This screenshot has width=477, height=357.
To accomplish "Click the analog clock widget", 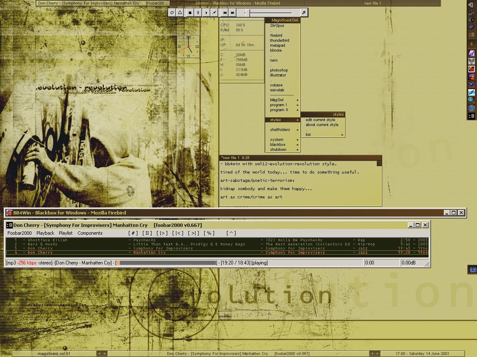I will point(188,47).
